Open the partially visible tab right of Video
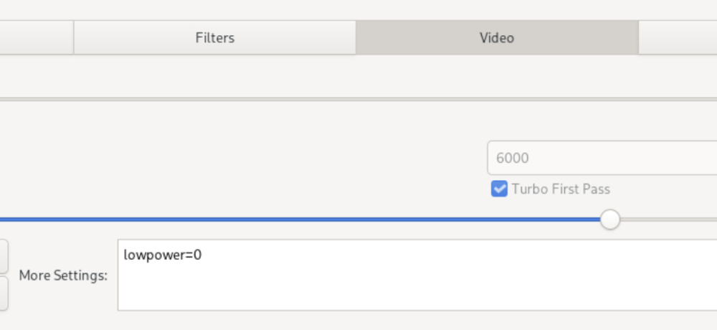The width and height of the screenshot is (717, 330). pyautogui.click(x=678, y=37)
